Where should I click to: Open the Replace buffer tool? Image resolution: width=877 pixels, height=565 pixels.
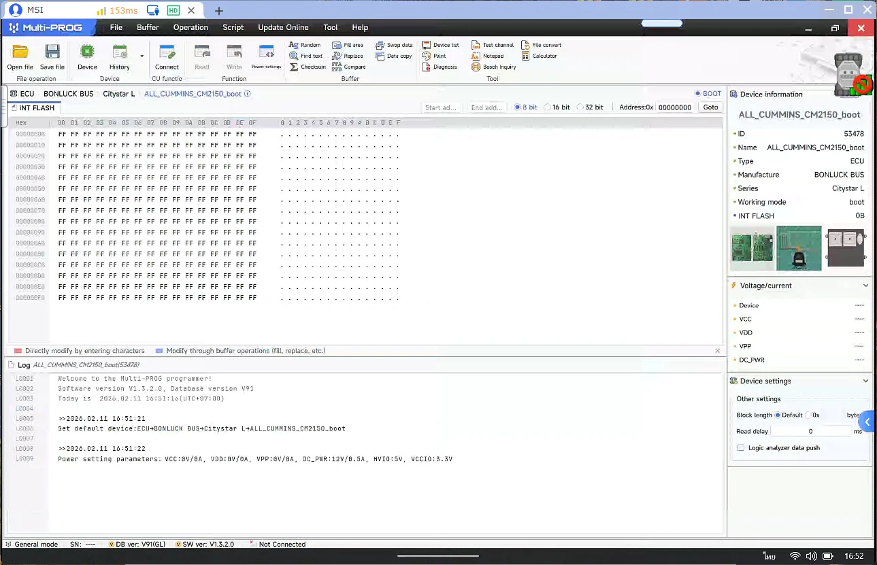[x=348, y=56]
